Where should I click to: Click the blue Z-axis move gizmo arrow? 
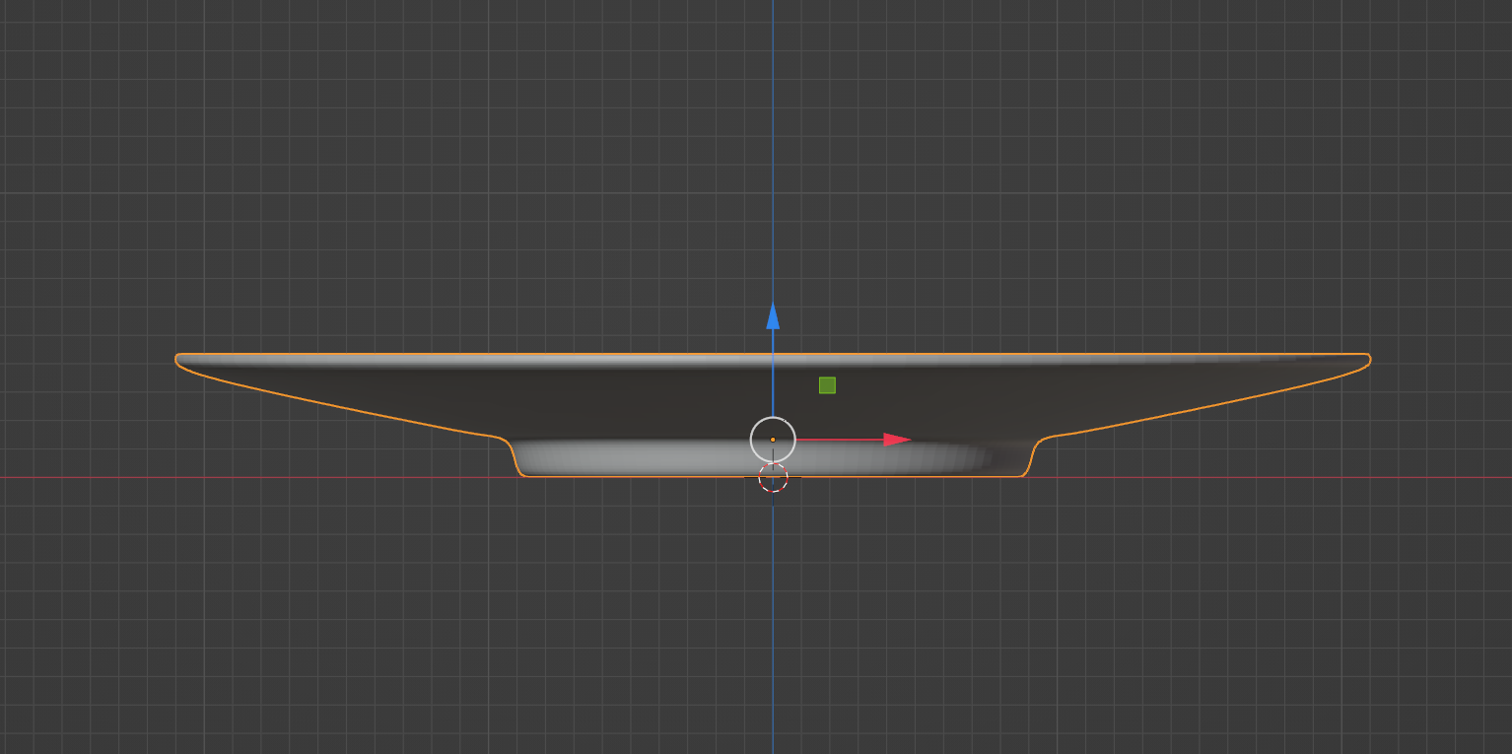(x=773, y=316)
